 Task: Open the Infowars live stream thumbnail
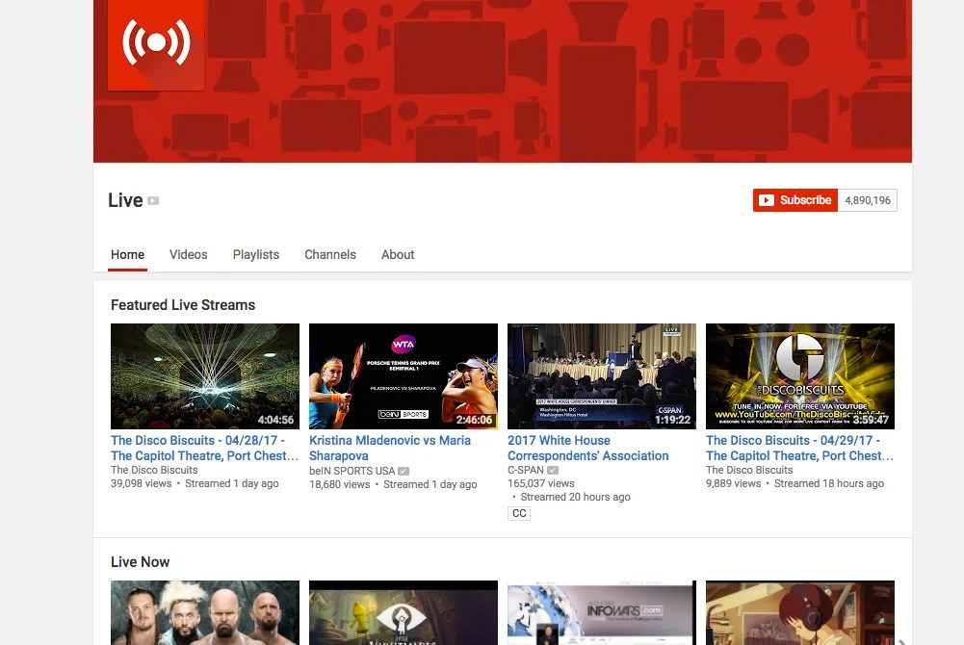tap(602, 612)
